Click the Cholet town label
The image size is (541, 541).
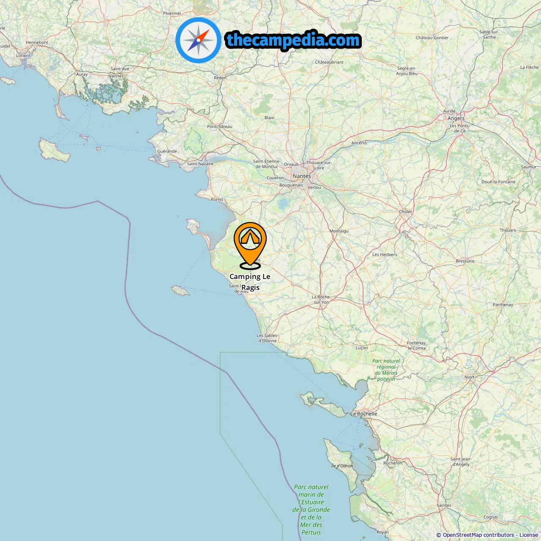[x=406, y=212]
